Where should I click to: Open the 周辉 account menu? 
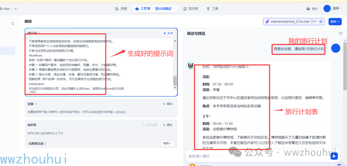(x=337, y=9)
